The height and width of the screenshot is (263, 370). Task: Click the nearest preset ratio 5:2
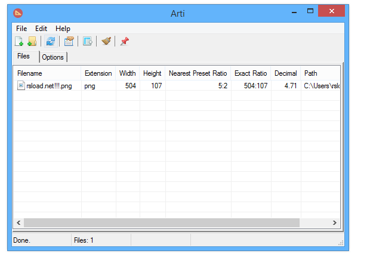(x=223, y=86)
